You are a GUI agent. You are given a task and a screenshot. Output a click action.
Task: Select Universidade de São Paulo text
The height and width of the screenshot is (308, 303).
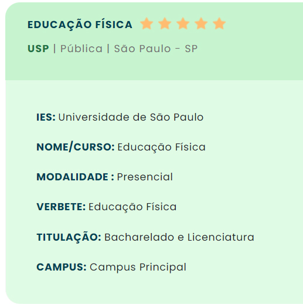pyautogui.click(x=131, y=117)
